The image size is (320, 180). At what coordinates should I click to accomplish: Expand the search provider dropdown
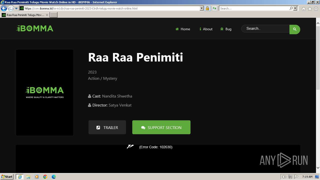pyautogui.click(x=295, y=8)
